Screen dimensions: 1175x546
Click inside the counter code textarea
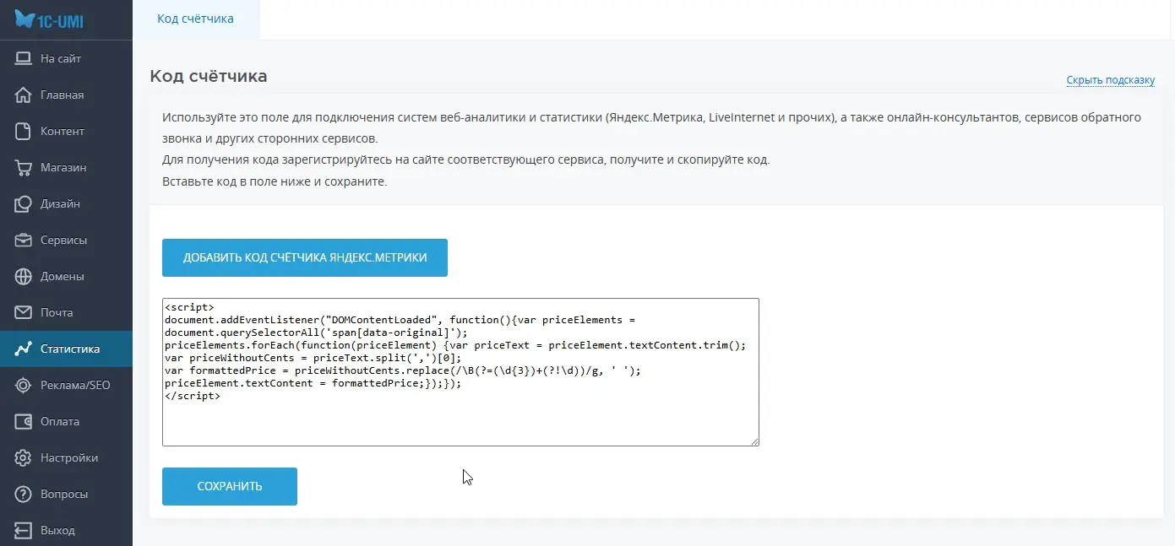[x=460, y=372]
